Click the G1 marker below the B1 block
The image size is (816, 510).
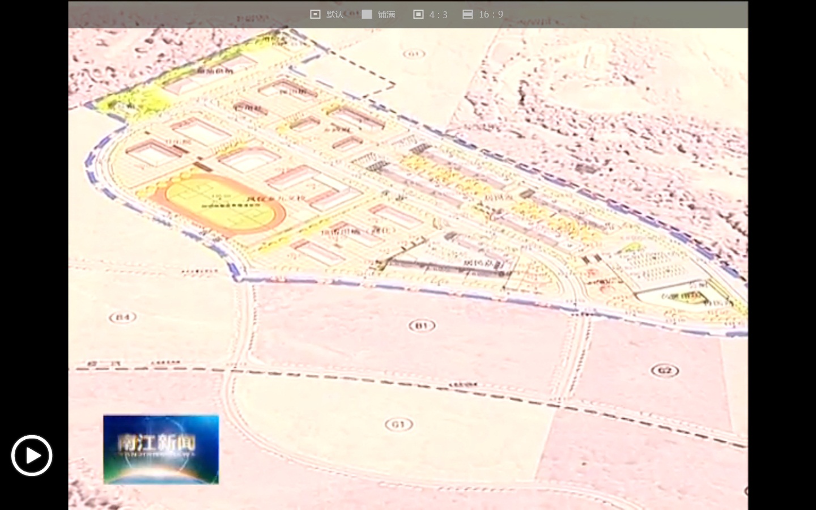pos(398,424)
